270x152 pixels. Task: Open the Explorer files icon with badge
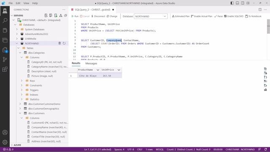(5, 50)
